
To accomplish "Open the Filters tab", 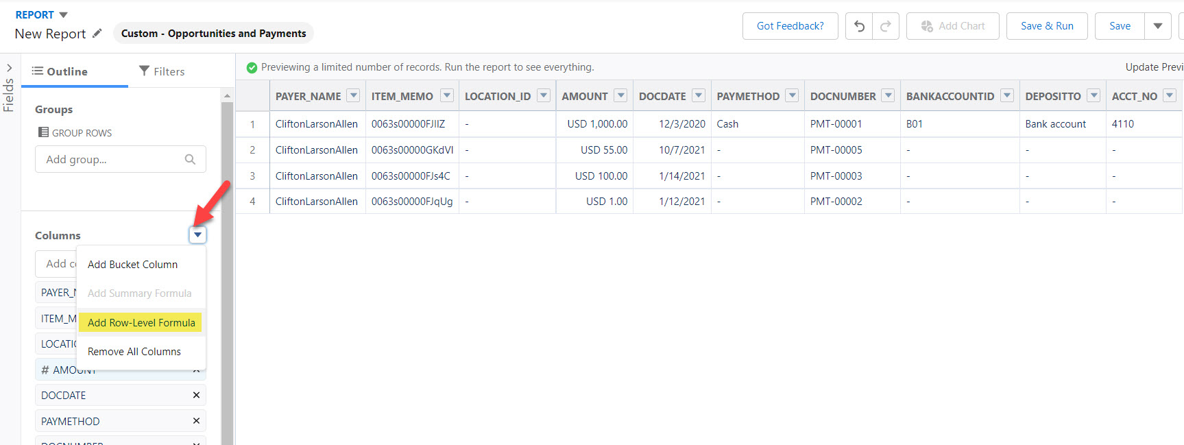I will pyautogui.click(x=162, y=71).
